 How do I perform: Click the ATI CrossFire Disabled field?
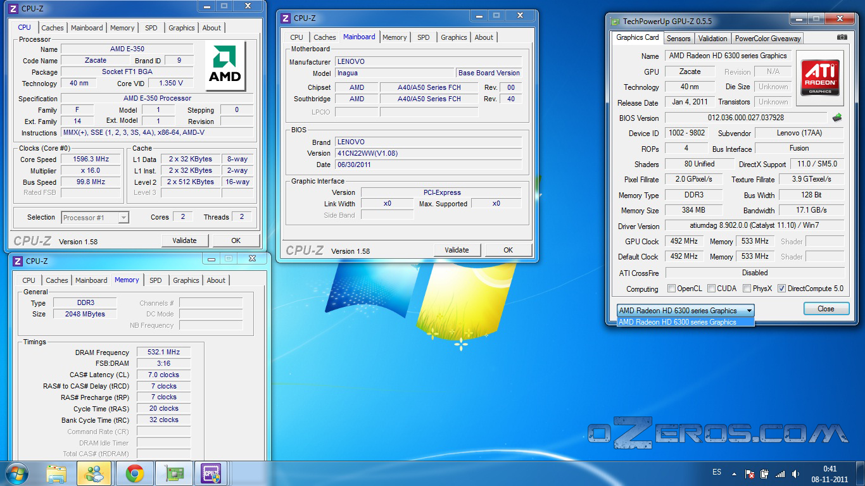(x=754, y=273)
